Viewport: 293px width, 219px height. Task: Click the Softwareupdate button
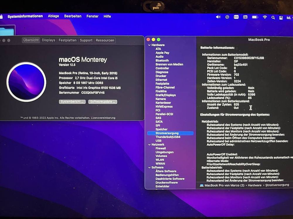(x=103, y=102)
